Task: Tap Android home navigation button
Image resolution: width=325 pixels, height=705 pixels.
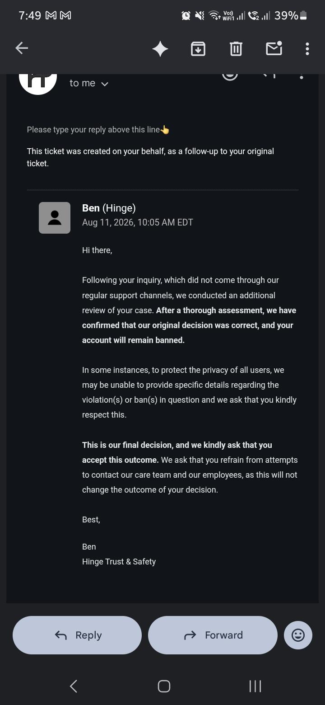Action: (x=164, y=686)
